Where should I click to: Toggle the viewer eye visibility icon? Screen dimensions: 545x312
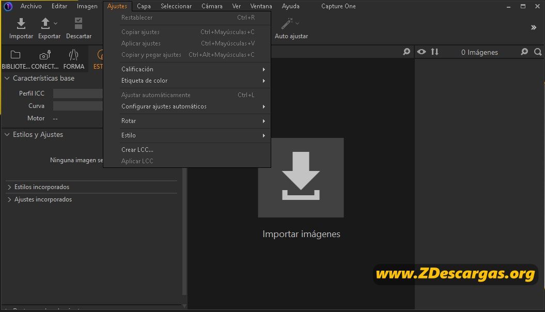pyautogui.click(x=421, y=52)
